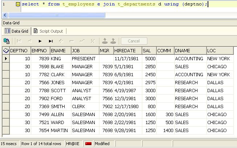Click the delete record minus icon
Screen dimensions: 237x148
pos(71,41)
